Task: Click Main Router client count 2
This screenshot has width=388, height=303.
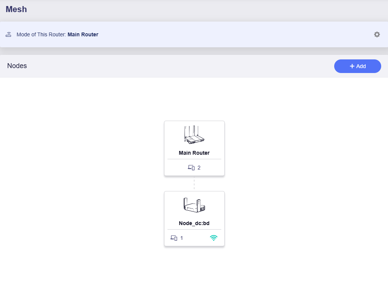Action: 199,168
